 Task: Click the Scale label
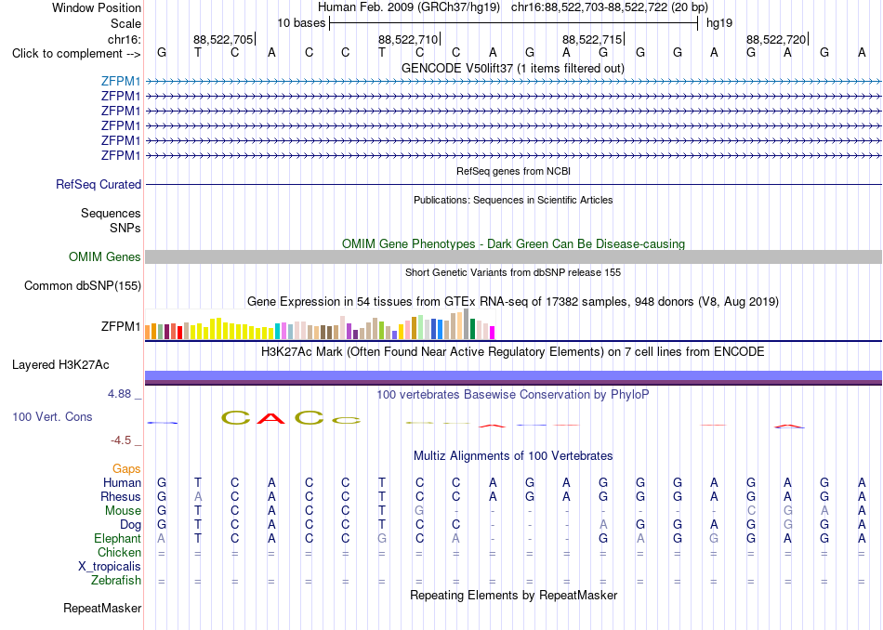coord(125,23)
